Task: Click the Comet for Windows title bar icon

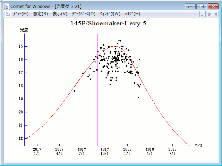Action: [x=6, y=6]
